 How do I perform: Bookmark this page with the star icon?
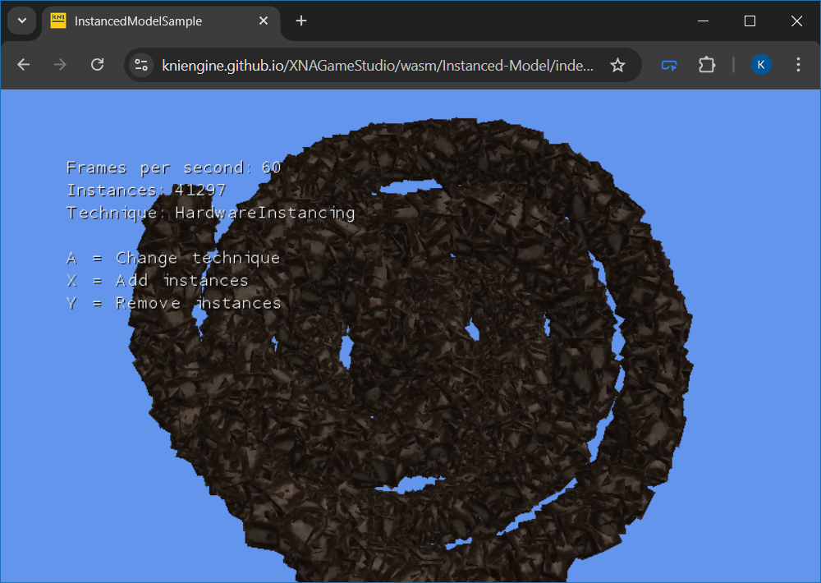pos(618,65)
